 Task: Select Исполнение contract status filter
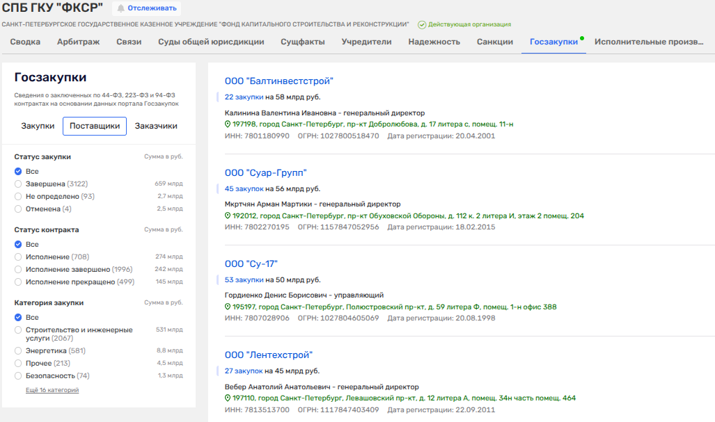point(18,257)
